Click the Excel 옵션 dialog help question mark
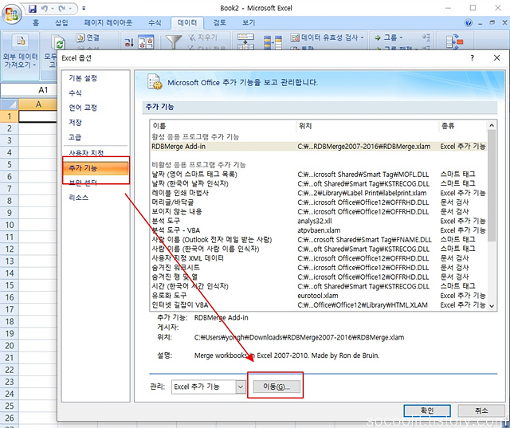Image resolution: width=510 pixels, height=428 pixels. (472, 58)
